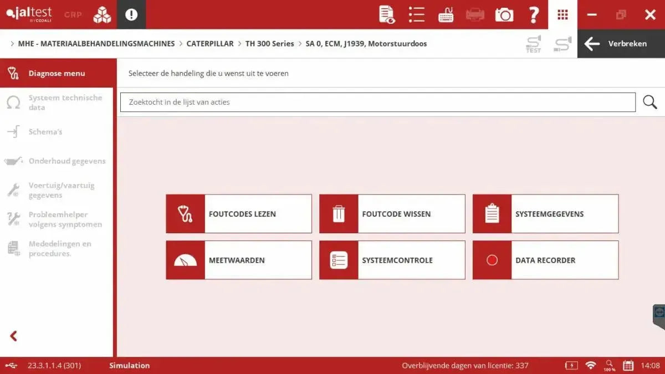The image size is (665, 374).
Task: Check the battery charge indicator
Action: (571, 365)
